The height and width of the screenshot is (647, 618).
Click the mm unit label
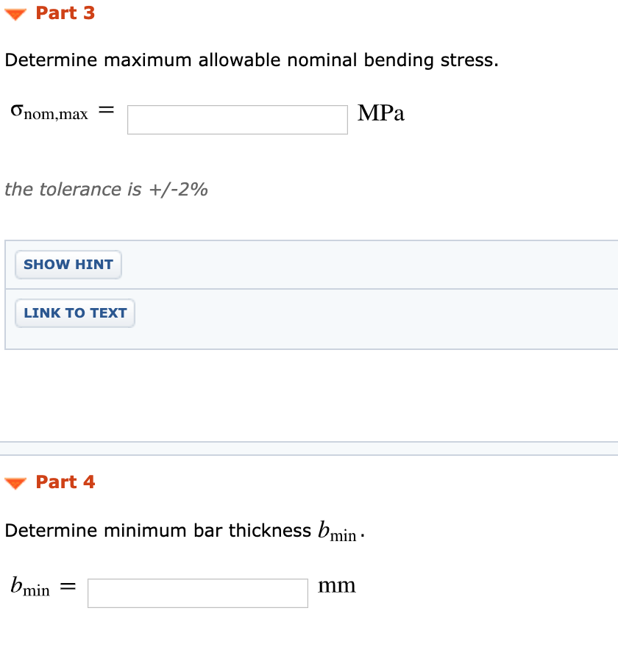336,585
